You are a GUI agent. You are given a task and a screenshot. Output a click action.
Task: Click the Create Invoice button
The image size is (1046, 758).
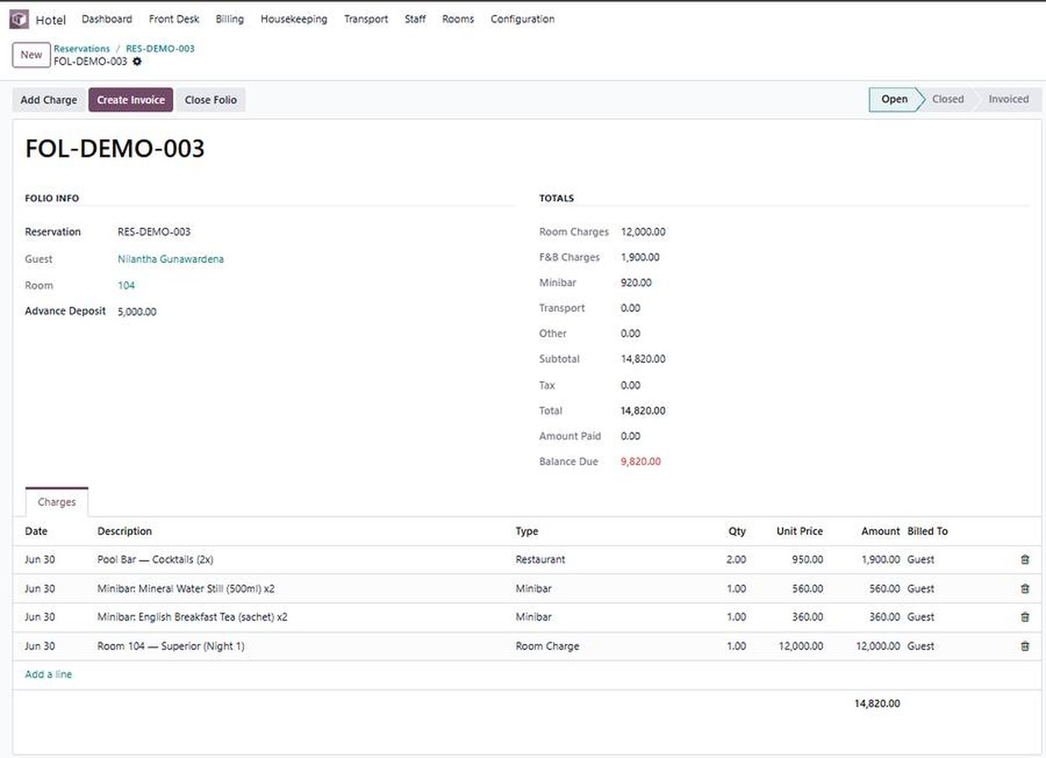(x=131, y=100)
